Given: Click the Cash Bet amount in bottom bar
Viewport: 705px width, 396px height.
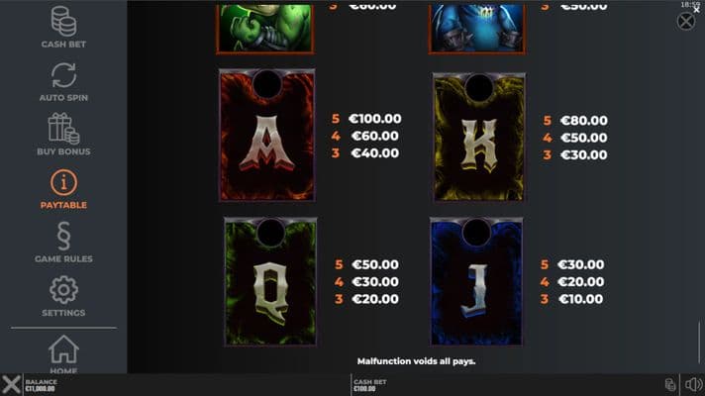Looking at the screenshot, I should pyautogui.click(x=370, y=385).
